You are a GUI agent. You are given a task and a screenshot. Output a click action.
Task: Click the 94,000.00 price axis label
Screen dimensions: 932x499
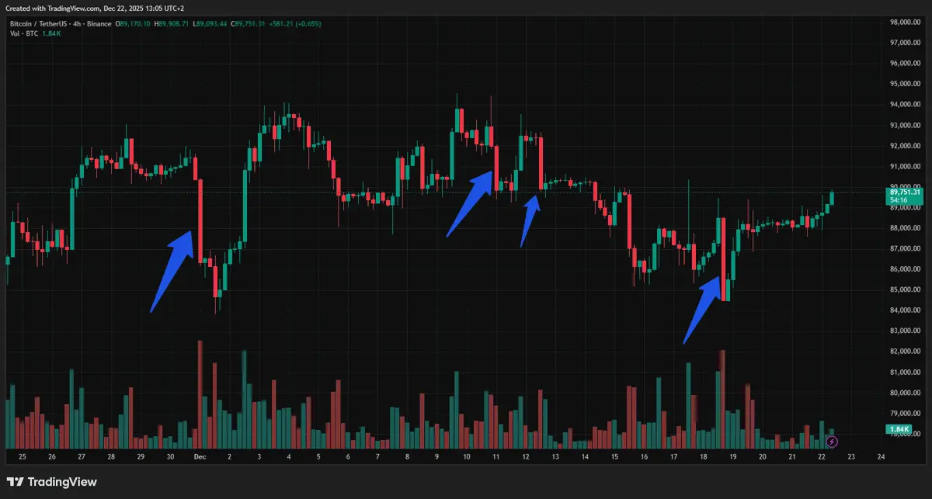pyautogui.click(x=906, y=104)
